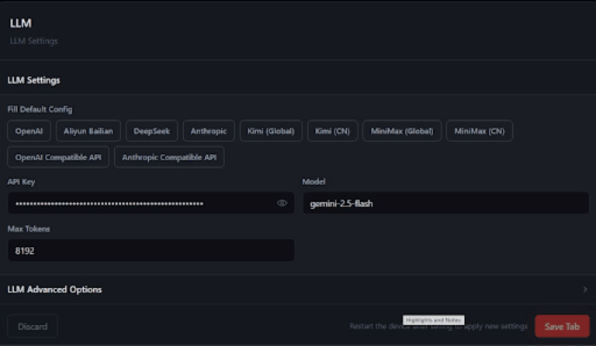596x346 pixels.
Task: Discard the unsaved changes
Action: (x=33, y=326)
